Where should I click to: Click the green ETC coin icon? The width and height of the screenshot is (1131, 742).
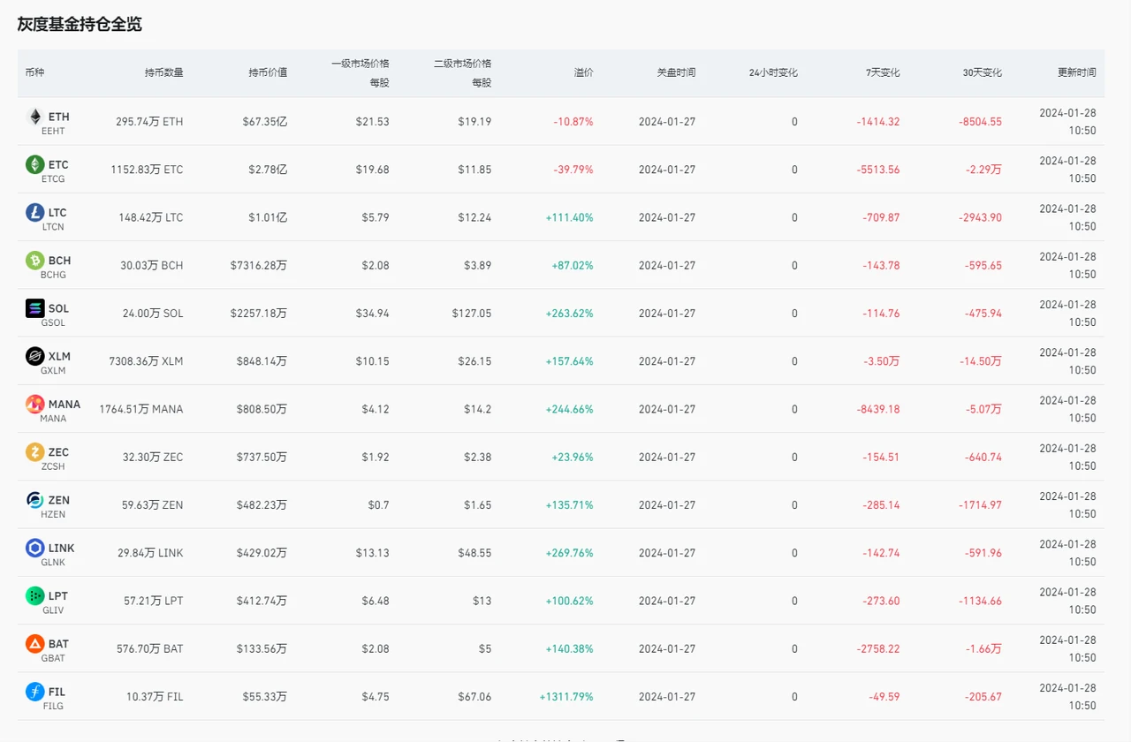[35, 164]
